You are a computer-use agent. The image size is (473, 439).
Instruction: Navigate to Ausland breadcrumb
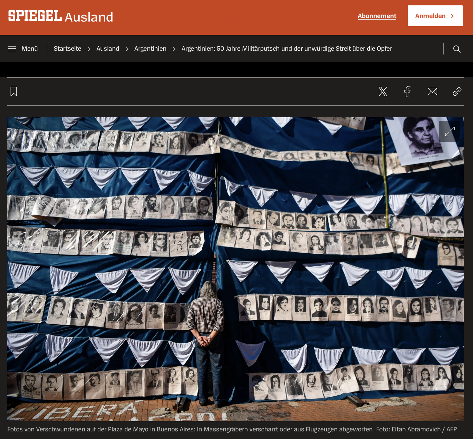(108, 48)
